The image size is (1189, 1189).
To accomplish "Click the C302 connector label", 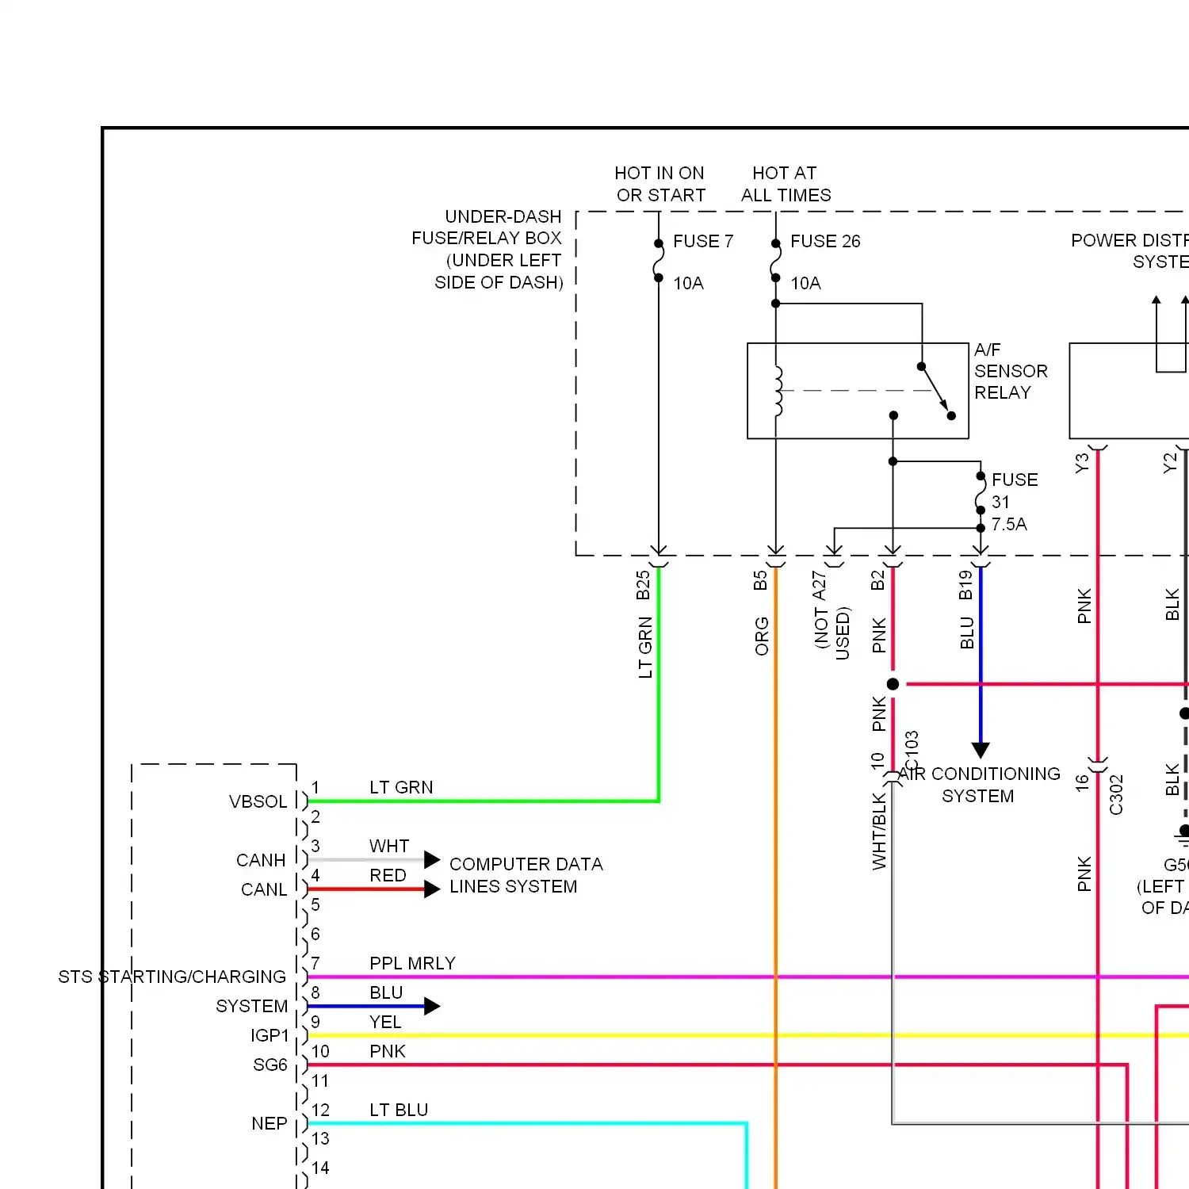I will [1116, 795].
